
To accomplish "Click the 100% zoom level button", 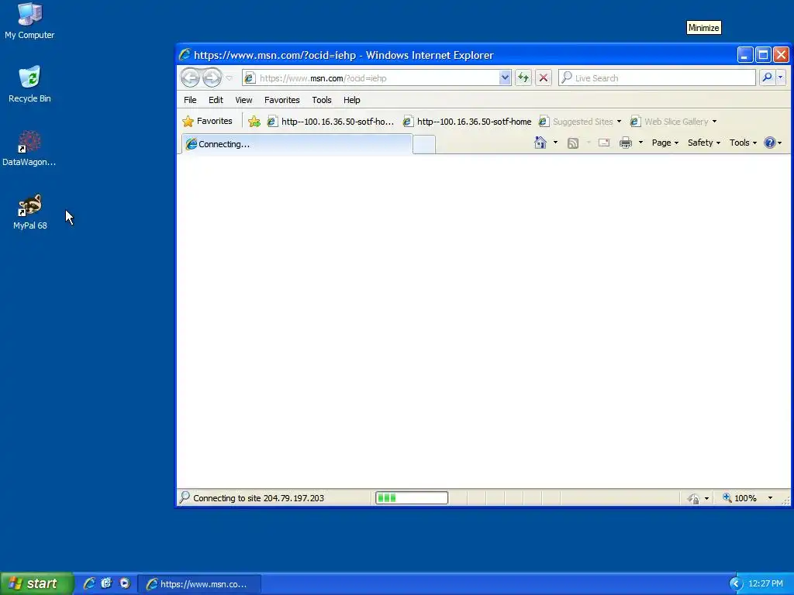I will pyautogui.click(x=740, y=498).
